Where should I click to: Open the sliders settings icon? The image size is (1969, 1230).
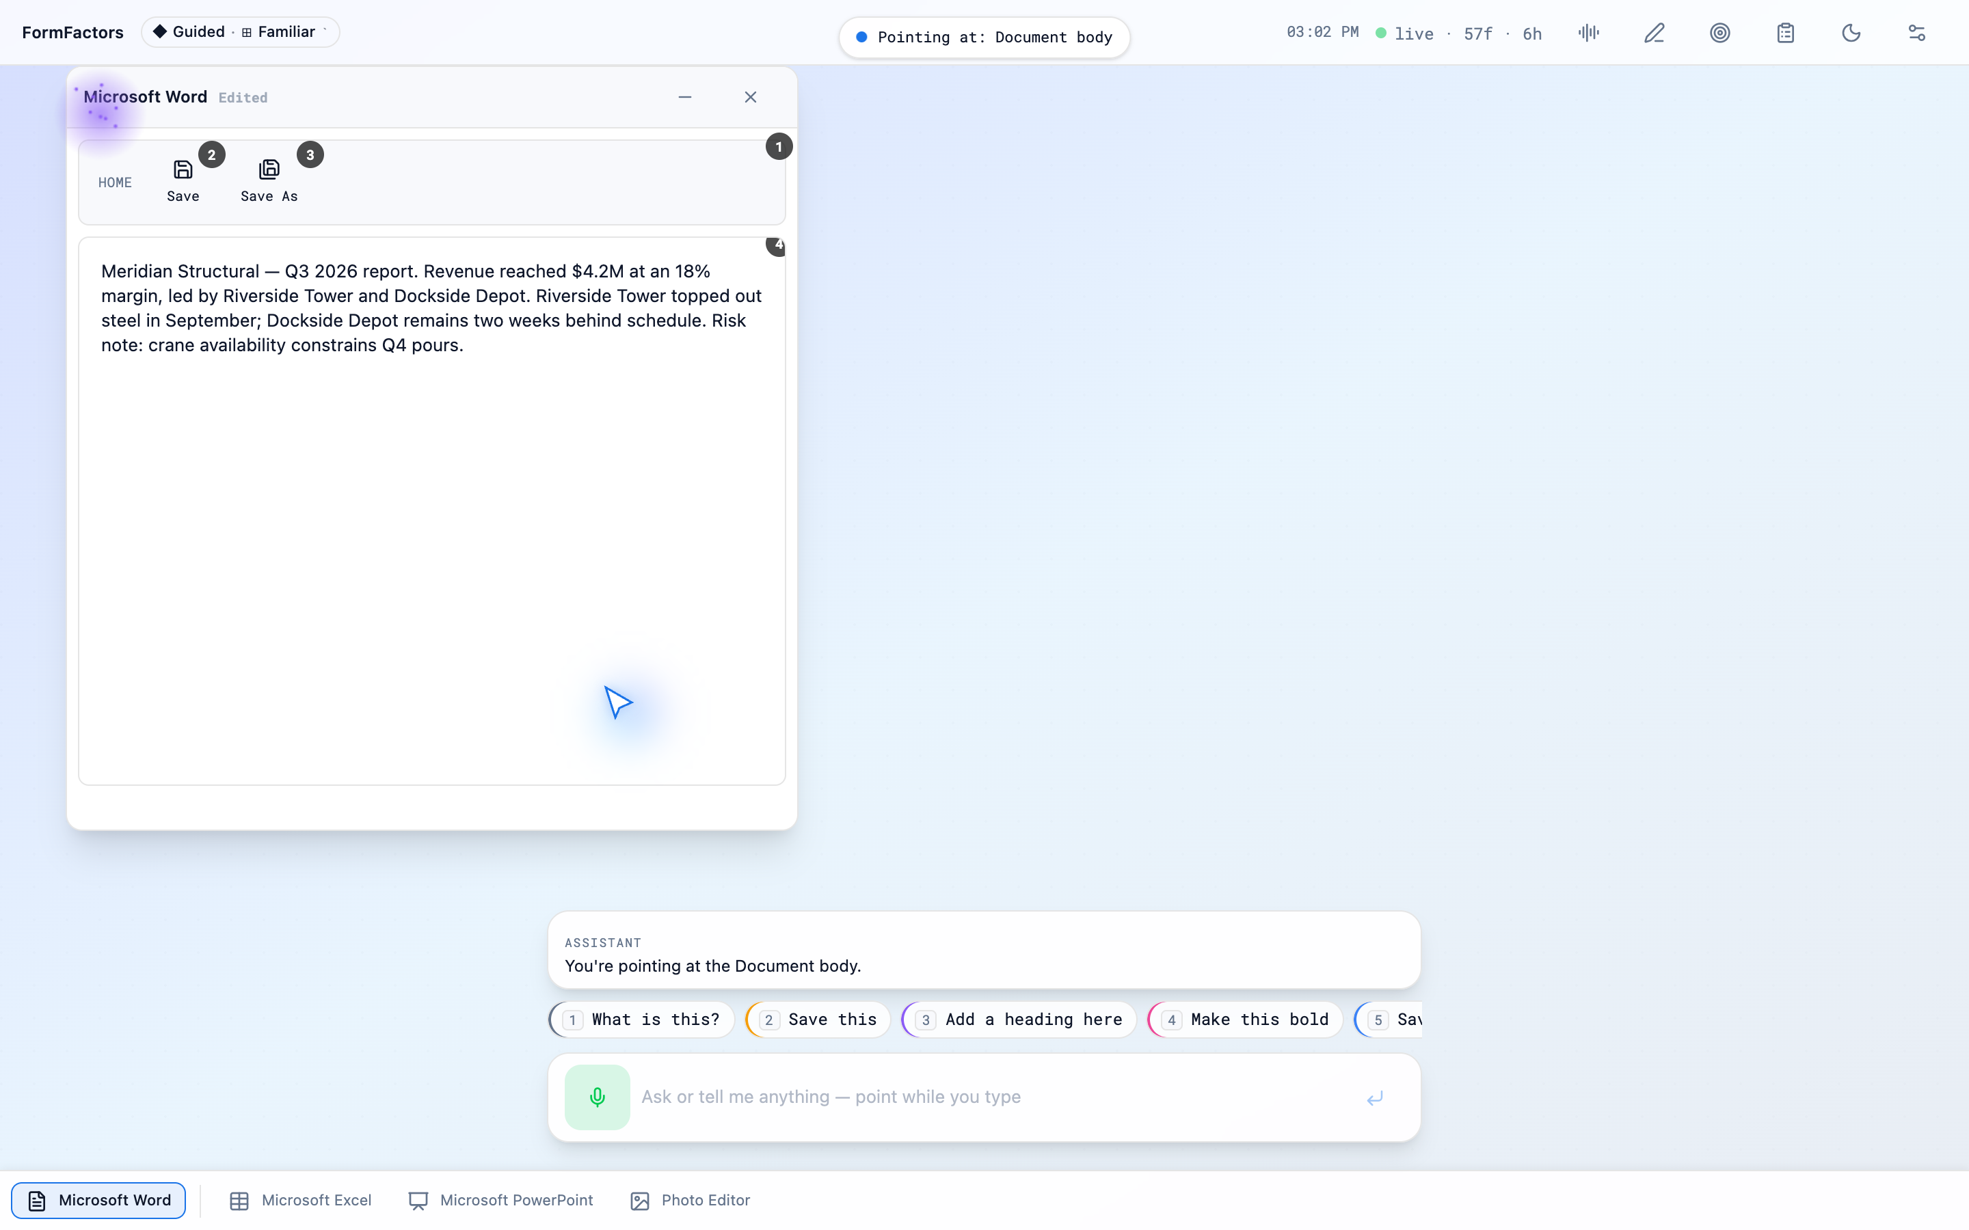[x=1917, y=33]
